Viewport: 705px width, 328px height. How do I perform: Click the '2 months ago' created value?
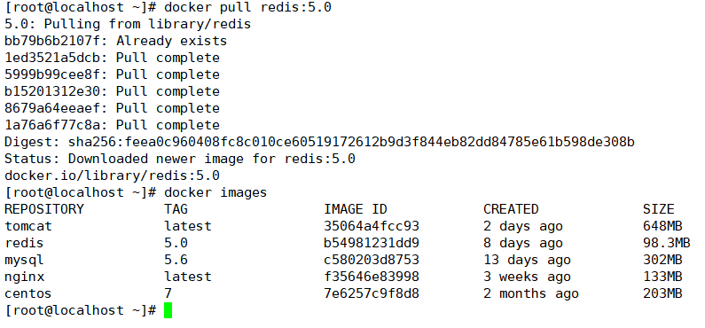coord(531,293)
